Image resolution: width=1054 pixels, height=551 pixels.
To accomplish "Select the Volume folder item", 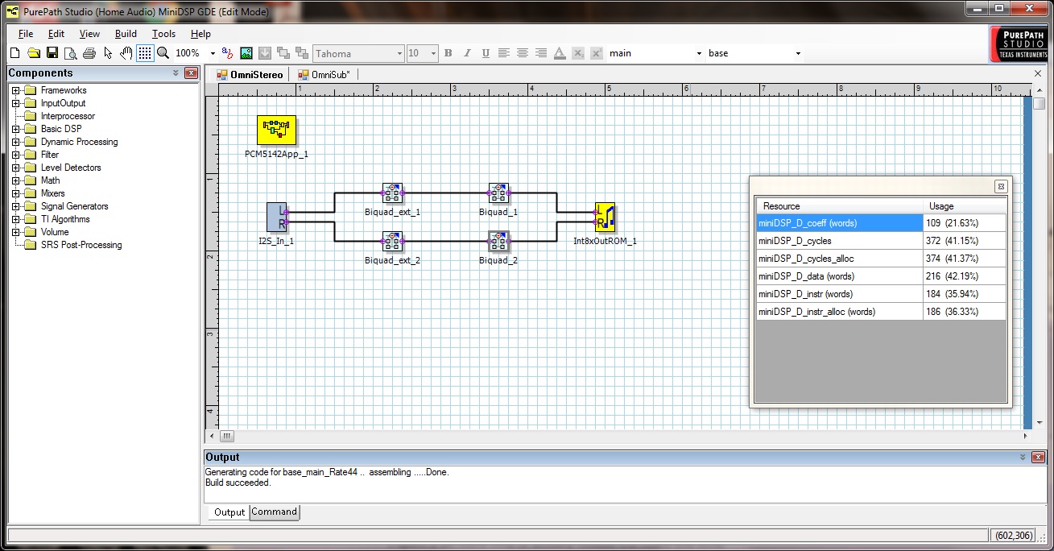I will click(55, 232).
